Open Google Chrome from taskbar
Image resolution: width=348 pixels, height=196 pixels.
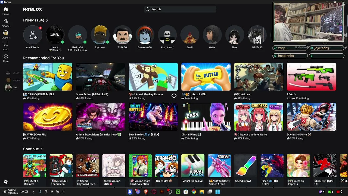tap(194, 192)
